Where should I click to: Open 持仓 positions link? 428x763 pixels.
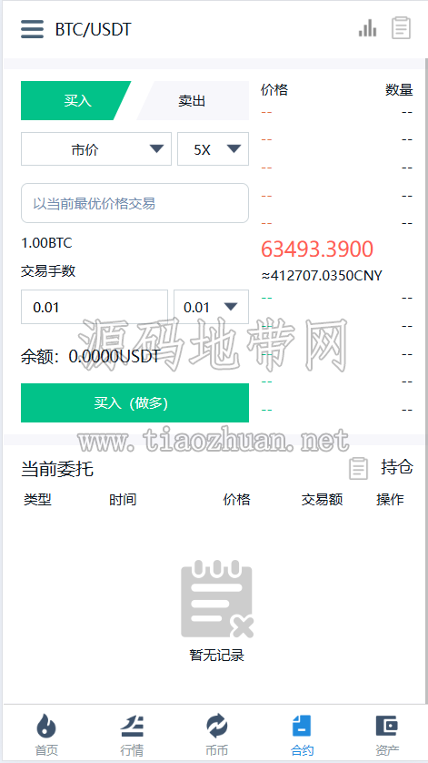(x=397, y=467)
